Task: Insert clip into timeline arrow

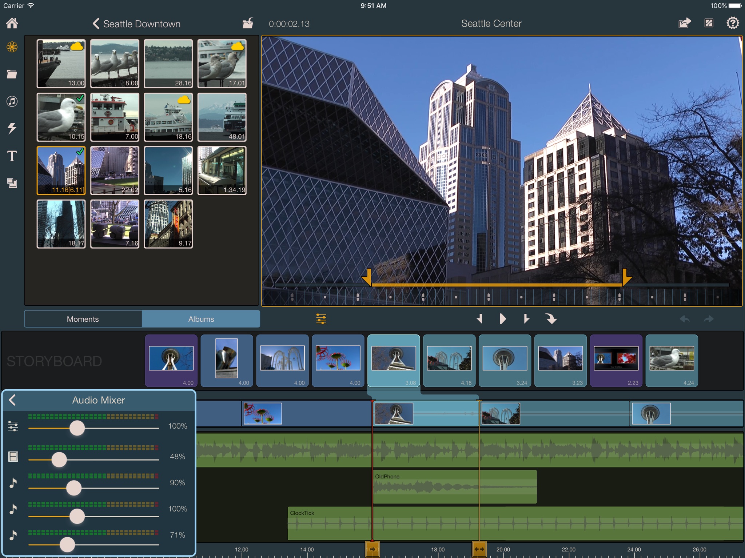Action: pos(551,319)
